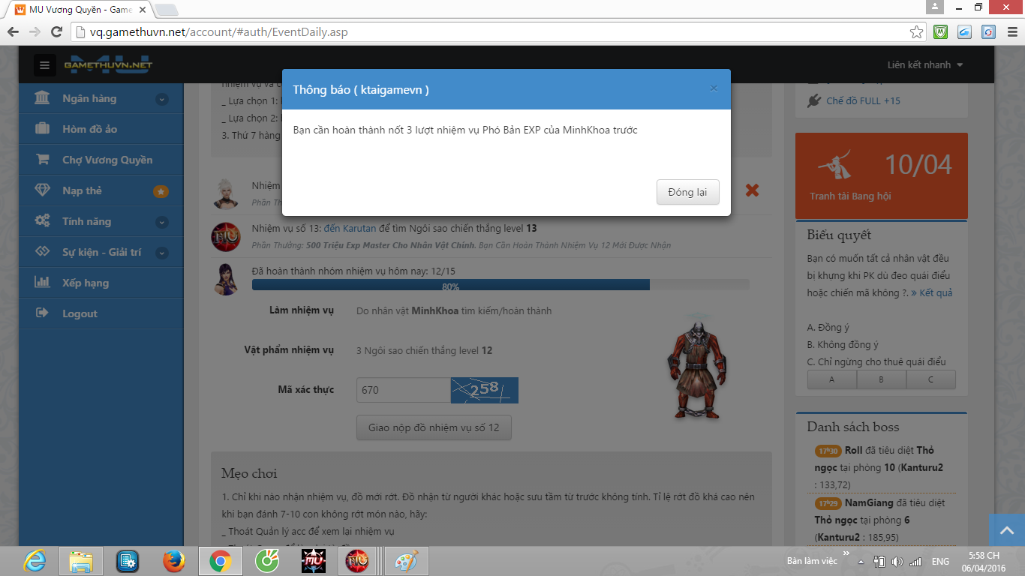Expand the Tính năng submenu chevron
The image size is (1025, 576).
(x=161, y=222)
